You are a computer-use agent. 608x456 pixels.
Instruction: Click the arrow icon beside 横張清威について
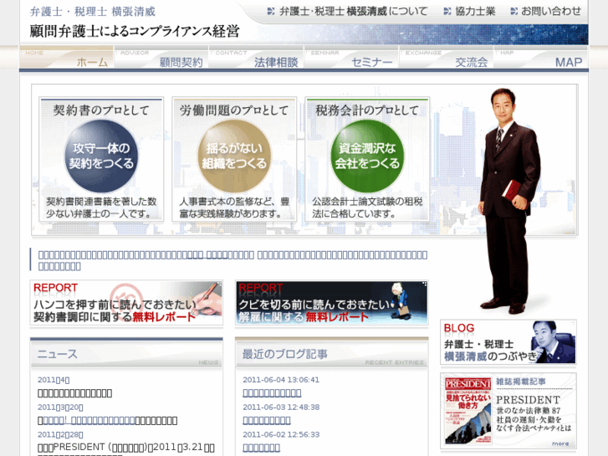click(x=271, y=11)
